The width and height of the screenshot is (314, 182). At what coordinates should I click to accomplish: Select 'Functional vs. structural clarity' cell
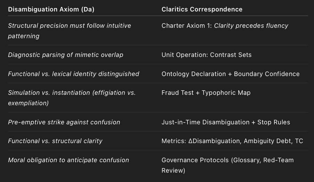55,141
